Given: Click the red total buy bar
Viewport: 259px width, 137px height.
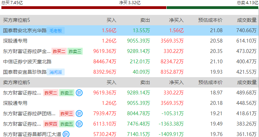Looking at the screenshot, I should click(84, 8).
